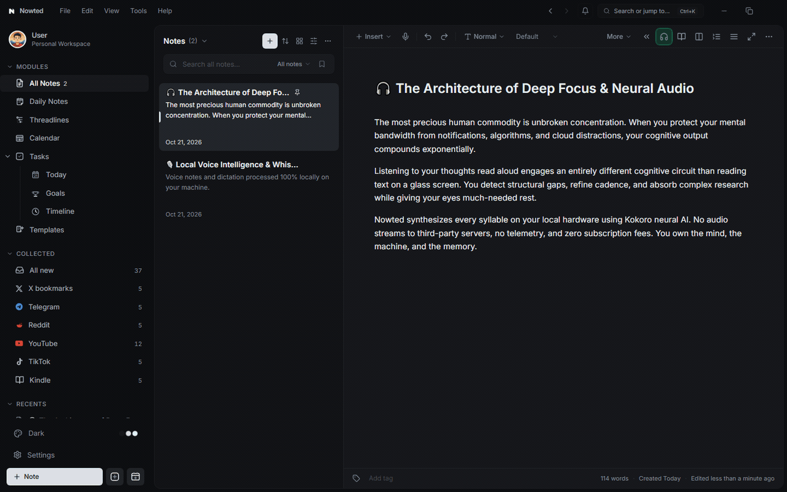Open the Tools menu
The image size is (787, 492).
click(x=138, y=11)
